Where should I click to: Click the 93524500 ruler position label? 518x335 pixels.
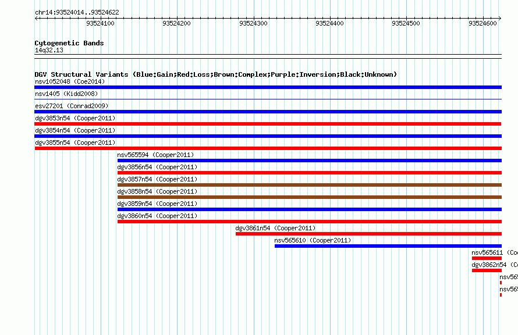click(406, 23)
